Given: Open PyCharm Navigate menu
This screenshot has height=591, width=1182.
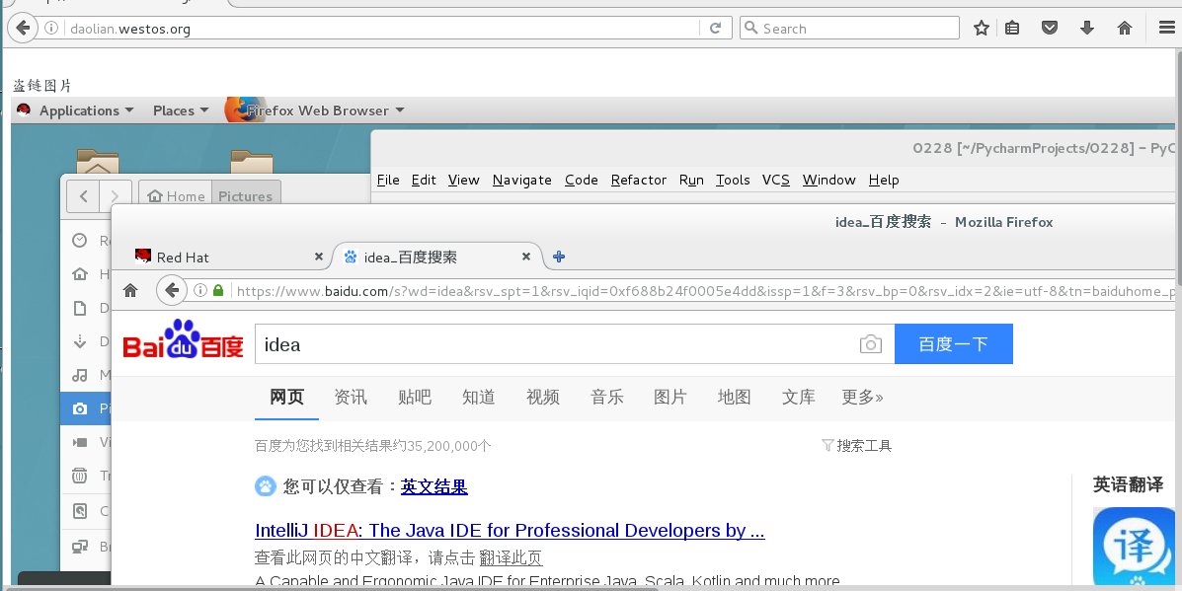Looking at the screenshot, I should [521, 180].
